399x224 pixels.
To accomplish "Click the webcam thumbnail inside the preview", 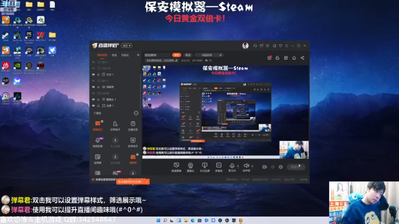I will (294, 150).
